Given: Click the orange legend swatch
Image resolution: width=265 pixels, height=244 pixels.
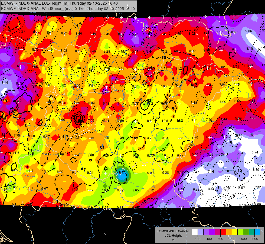Looking at the screenshot, I should pyautogui.click(x=229, y=232).
